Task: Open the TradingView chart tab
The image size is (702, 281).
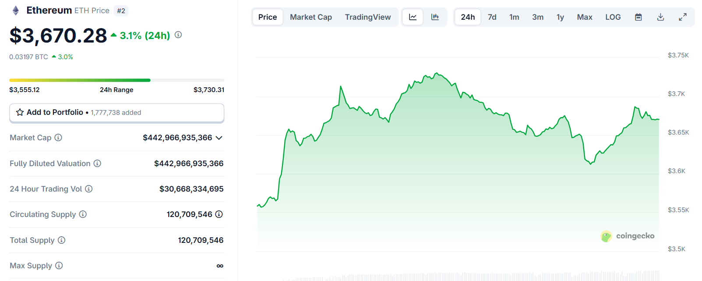Action: click(368, 17)
